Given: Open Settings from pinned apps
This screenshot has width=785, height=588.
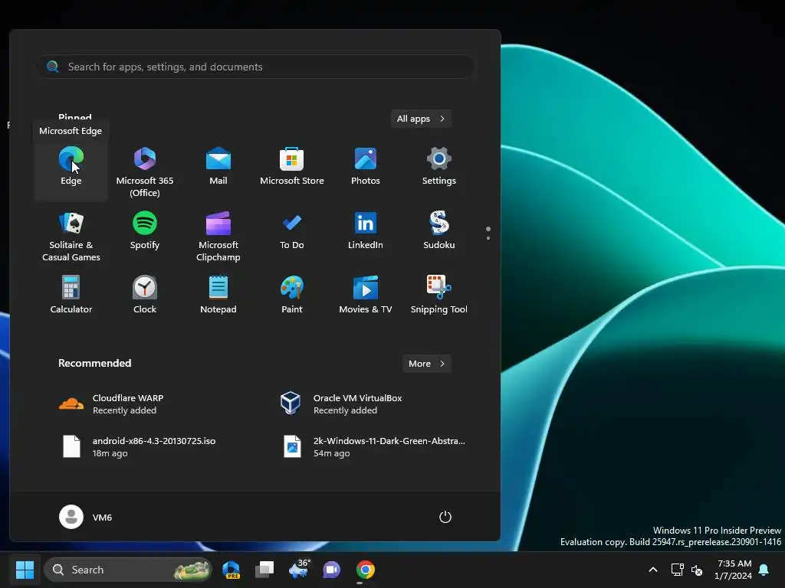Looking at the screenshot, I should 439,167.
